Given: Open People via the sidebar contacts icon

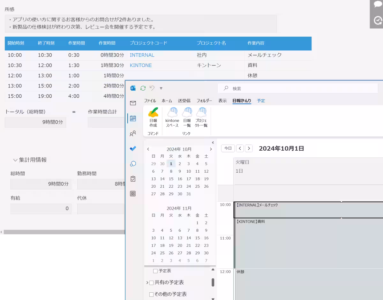Looking at the screenshot, I should point(133,134).
